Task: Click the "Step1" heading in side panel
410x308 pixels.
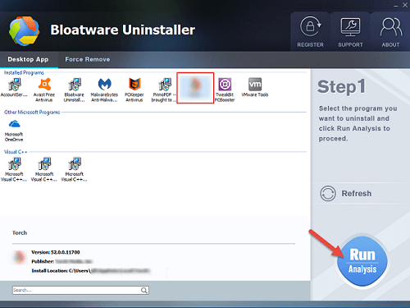Action: tap(341, 87)
